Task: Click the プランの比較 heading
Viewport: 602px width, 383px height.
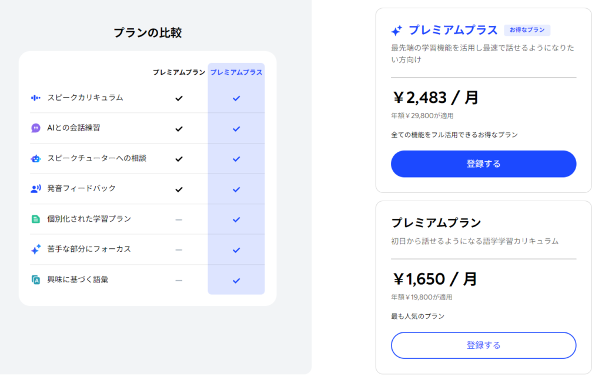Action: click(x=148, y=33)
